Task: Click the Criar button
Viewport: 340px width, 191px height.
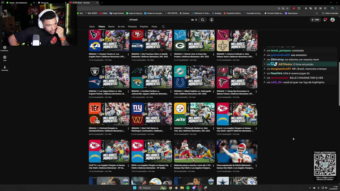Action: coord(315,20)
